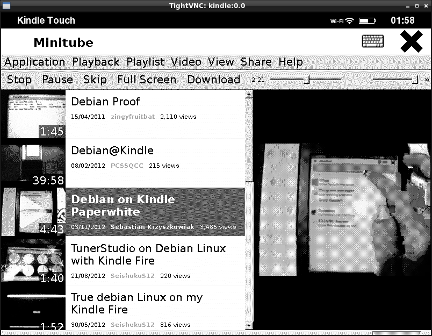
Task: Open the zingyfruitbat channel link
Action: pyautogui.click(x=133, y=117)
